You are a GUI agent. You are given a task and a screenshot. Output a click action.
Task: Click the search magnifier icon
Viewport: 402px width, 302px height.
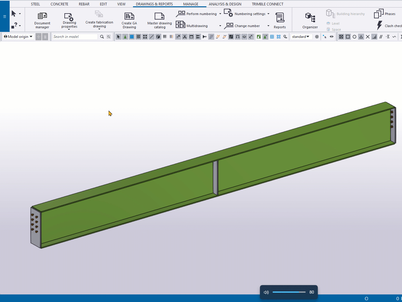click(x=102, y=37)
